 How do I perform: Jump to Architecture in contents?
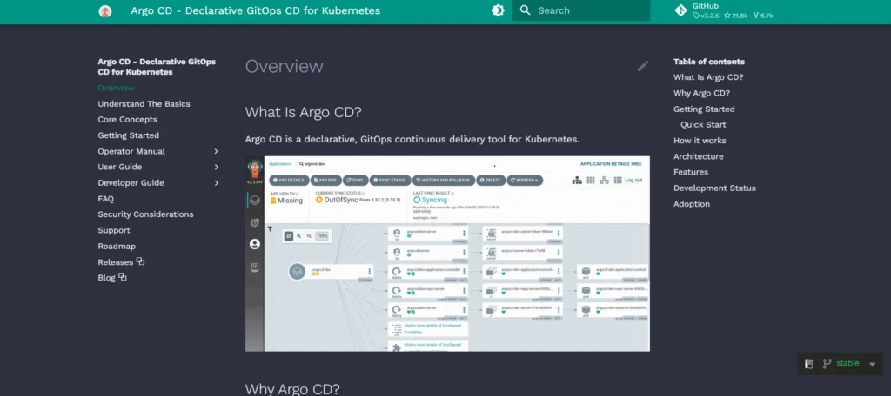click(x=699, y=156)
